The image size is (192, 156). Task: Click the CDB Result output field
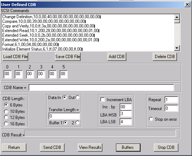point(100,133)
